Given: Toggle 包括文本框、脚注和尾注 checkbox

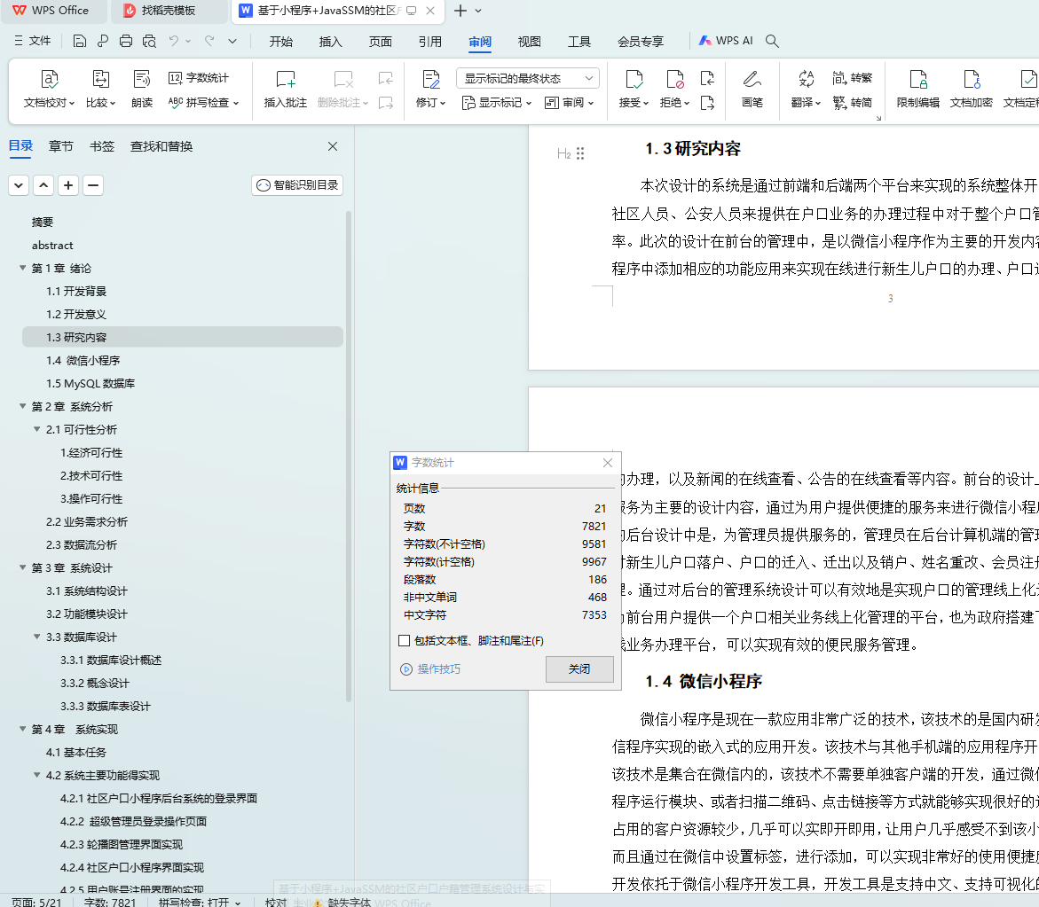Looking at the screenshot, I should 405,640.
